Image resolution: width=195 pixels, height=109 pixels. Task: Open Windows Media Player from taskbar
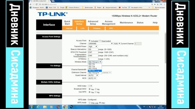pyautogui.click(x=51, y=107)
